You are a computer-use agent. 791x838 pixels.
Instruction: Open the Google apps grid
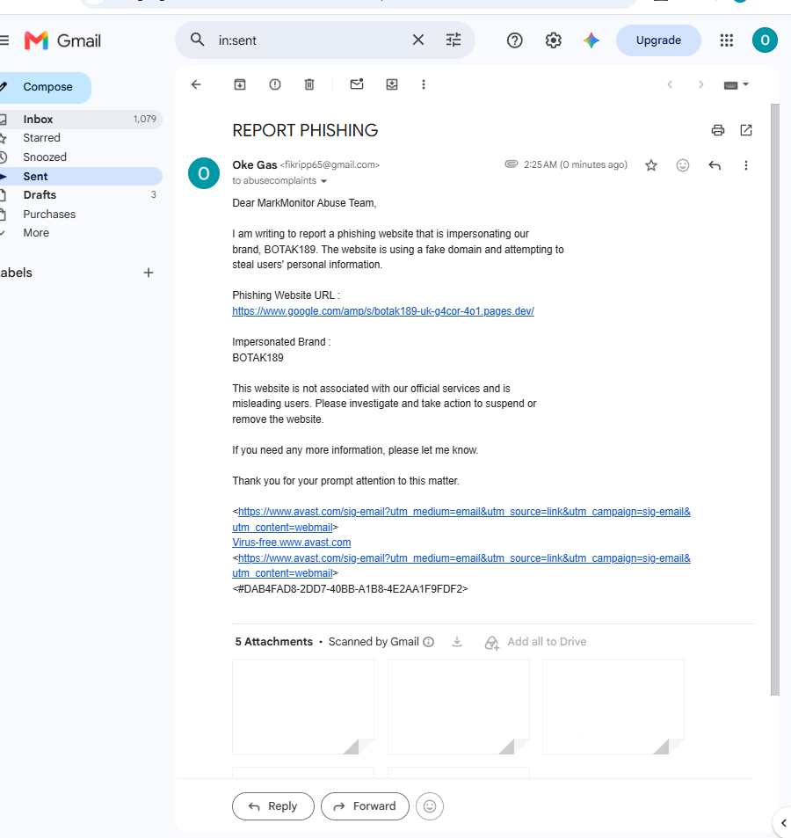pos(726,40)
